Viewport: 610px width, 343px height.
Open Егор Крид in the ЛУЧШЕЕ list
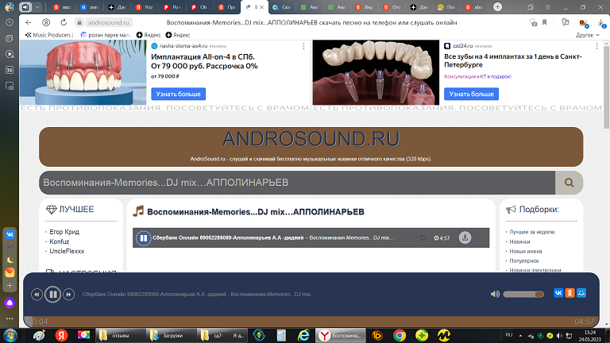[x=64, y=232]
